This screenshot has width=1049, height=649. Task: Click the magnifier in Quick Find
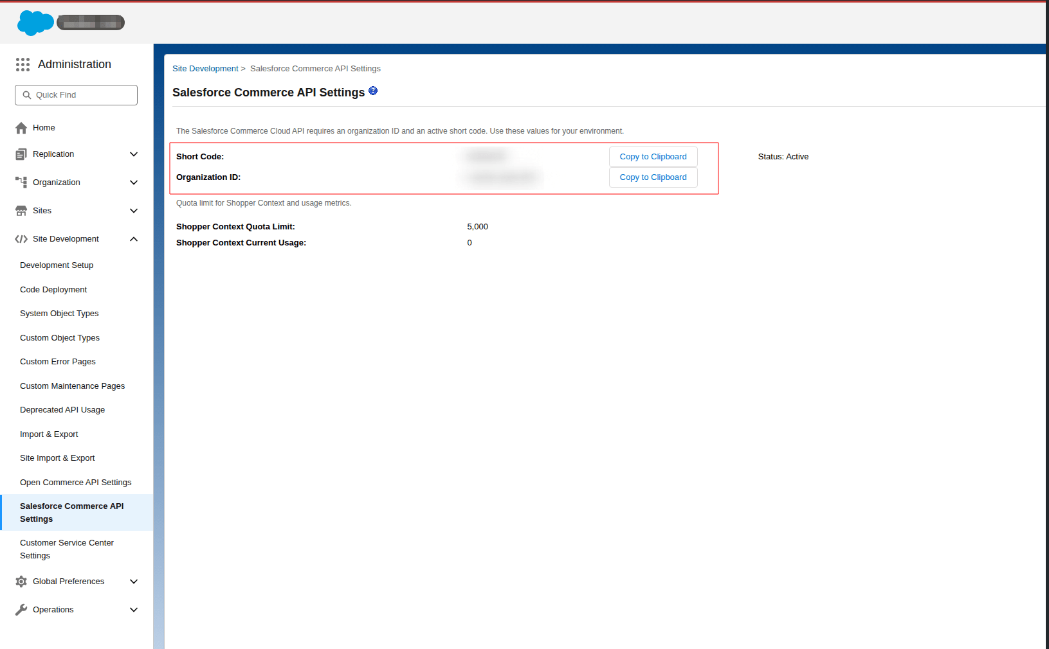[26, 94]
